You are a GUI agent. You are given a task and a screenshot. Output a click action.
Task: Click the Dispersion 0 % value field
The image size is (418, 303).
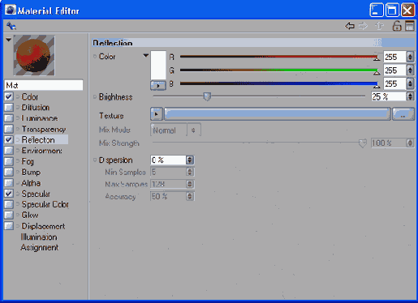tap(168, 160)
